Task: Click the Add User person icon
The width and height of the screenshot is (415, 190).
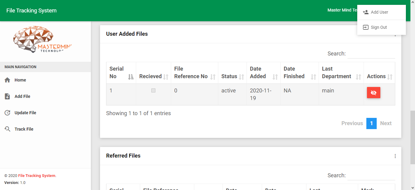Action: pyautogui.click(x=365, y=12)
